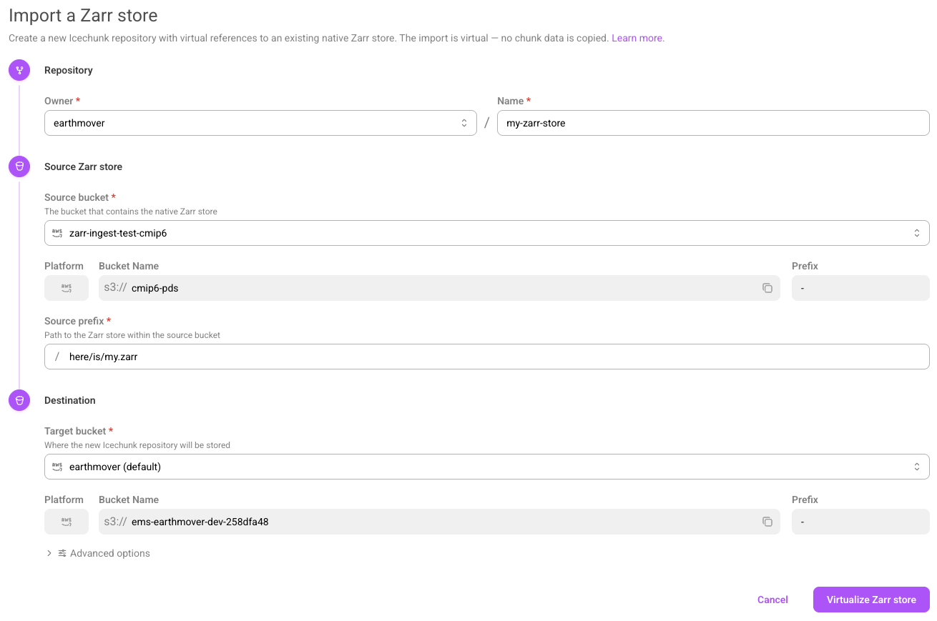Click the Learn more link
937x621 pixels.
point(638,38)
